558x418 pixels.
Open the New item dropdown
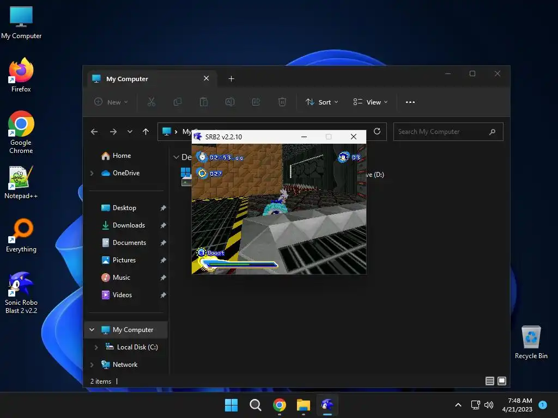coord(111,102)
